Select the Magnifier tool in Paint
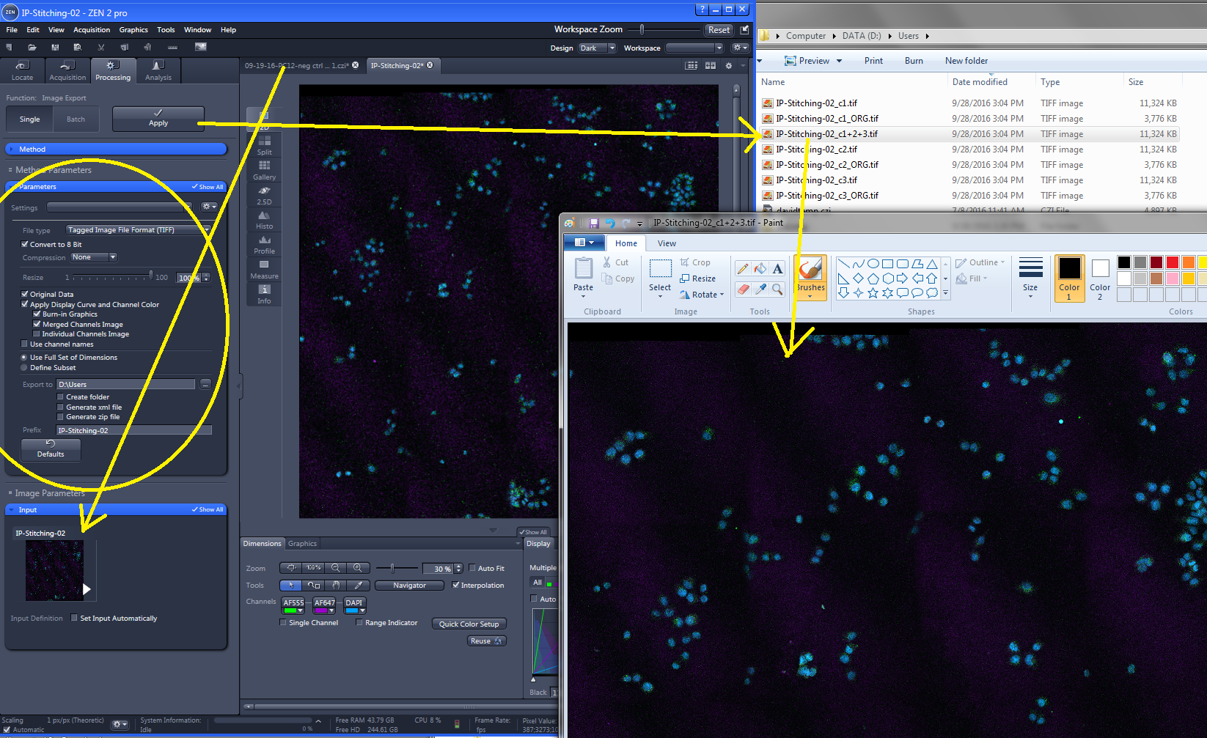1207x738 pixels. point(777,289)
